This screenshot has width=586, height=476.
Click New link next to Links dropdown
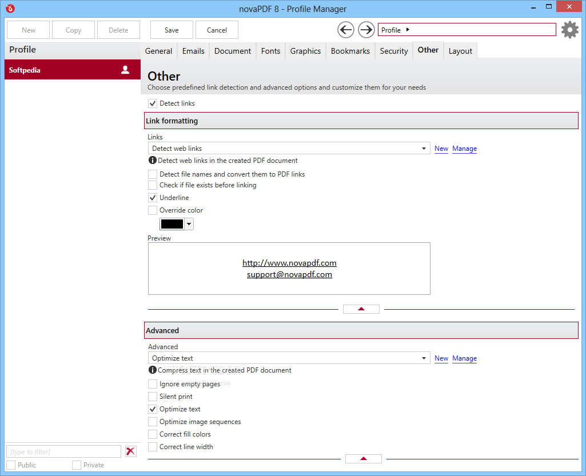(x=441, y=149)
